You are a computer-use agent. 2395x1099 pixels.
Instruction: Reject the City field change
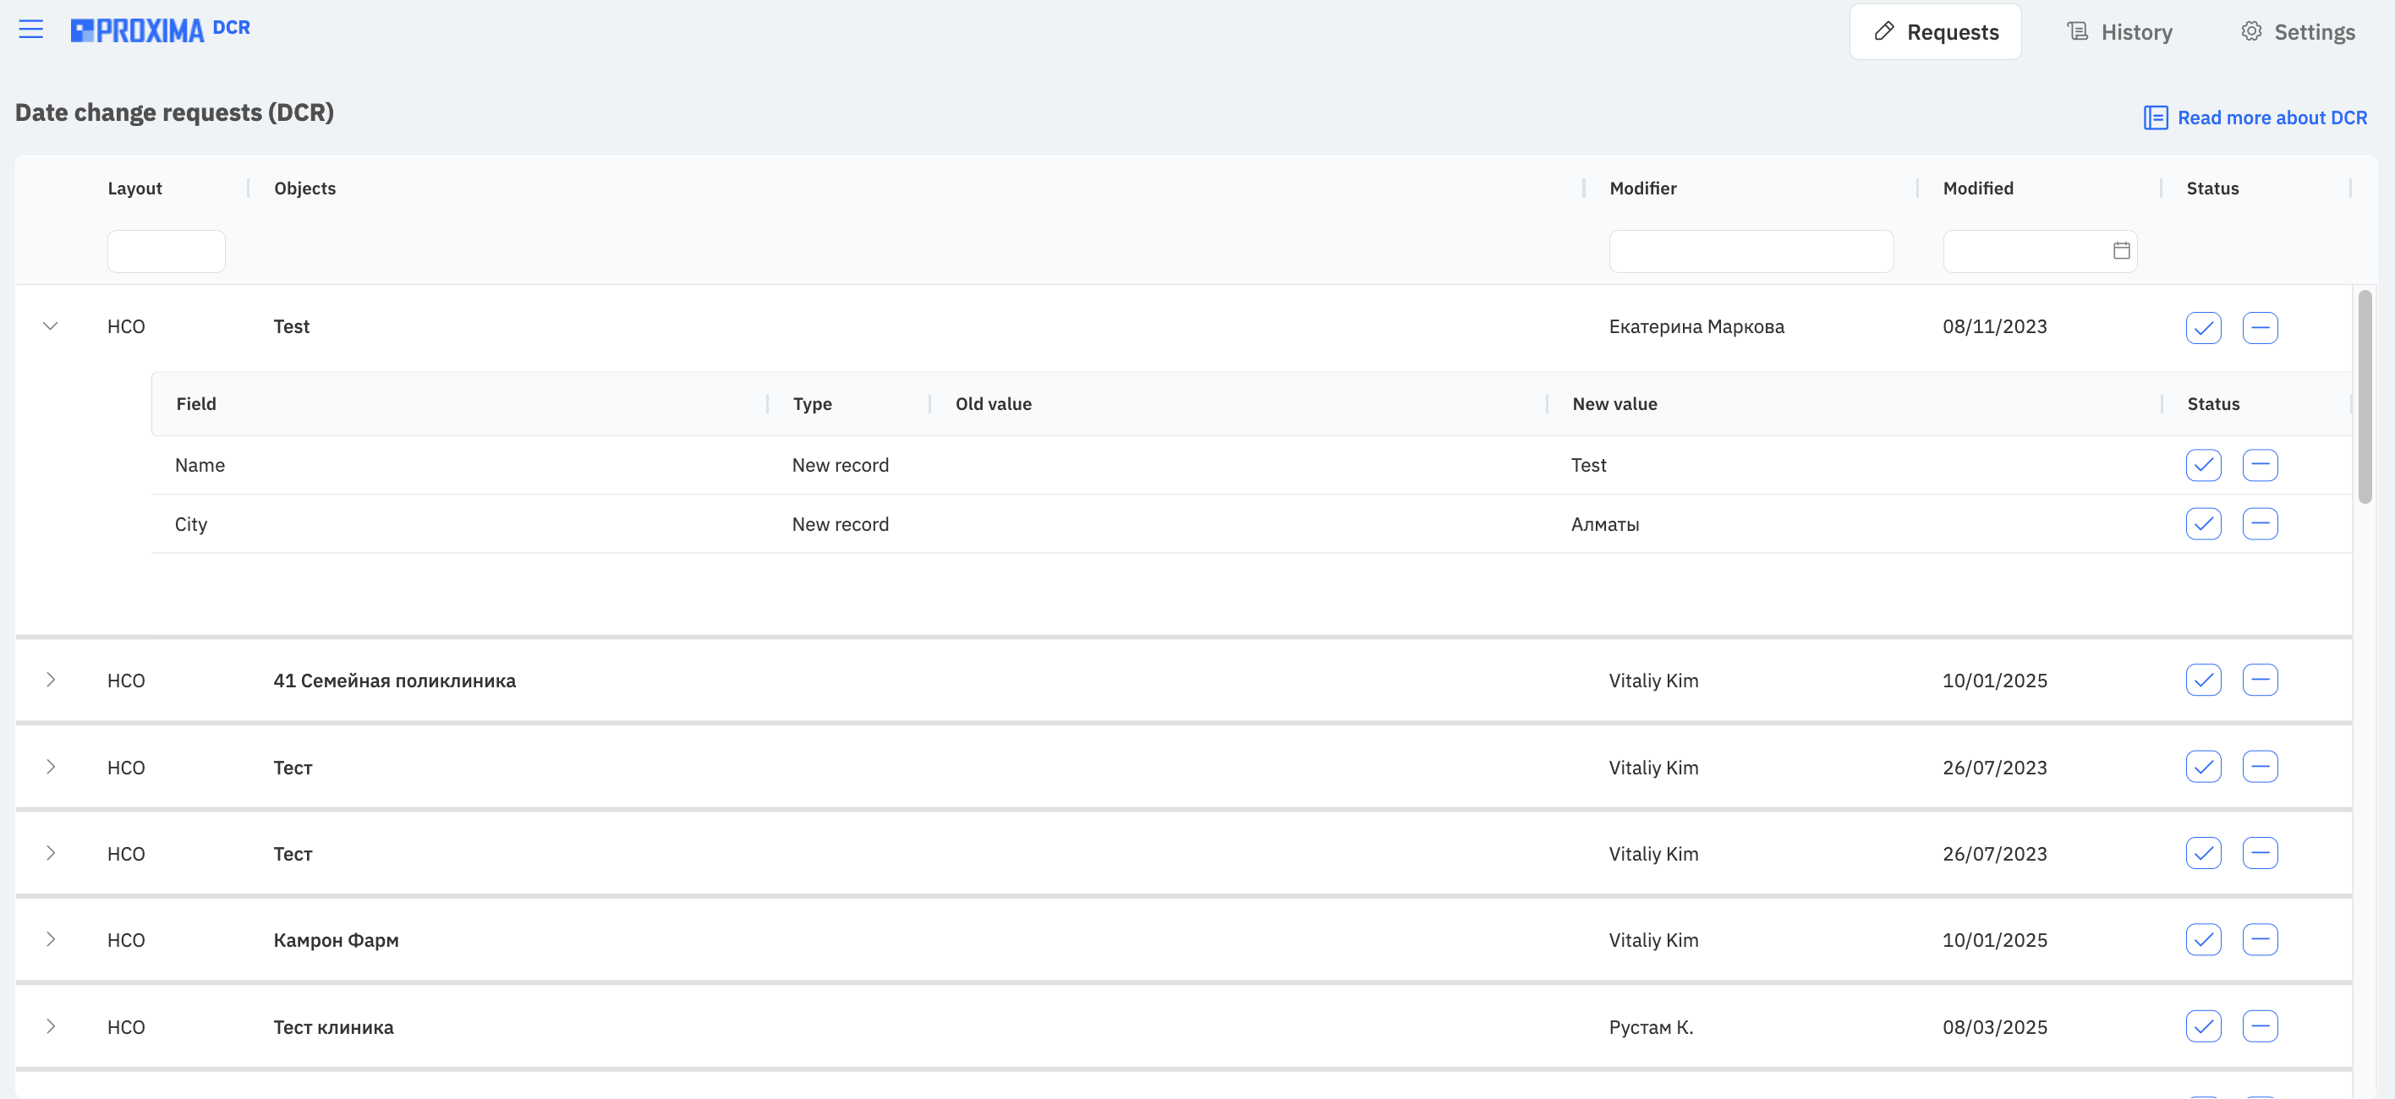tap(2259, 523)
